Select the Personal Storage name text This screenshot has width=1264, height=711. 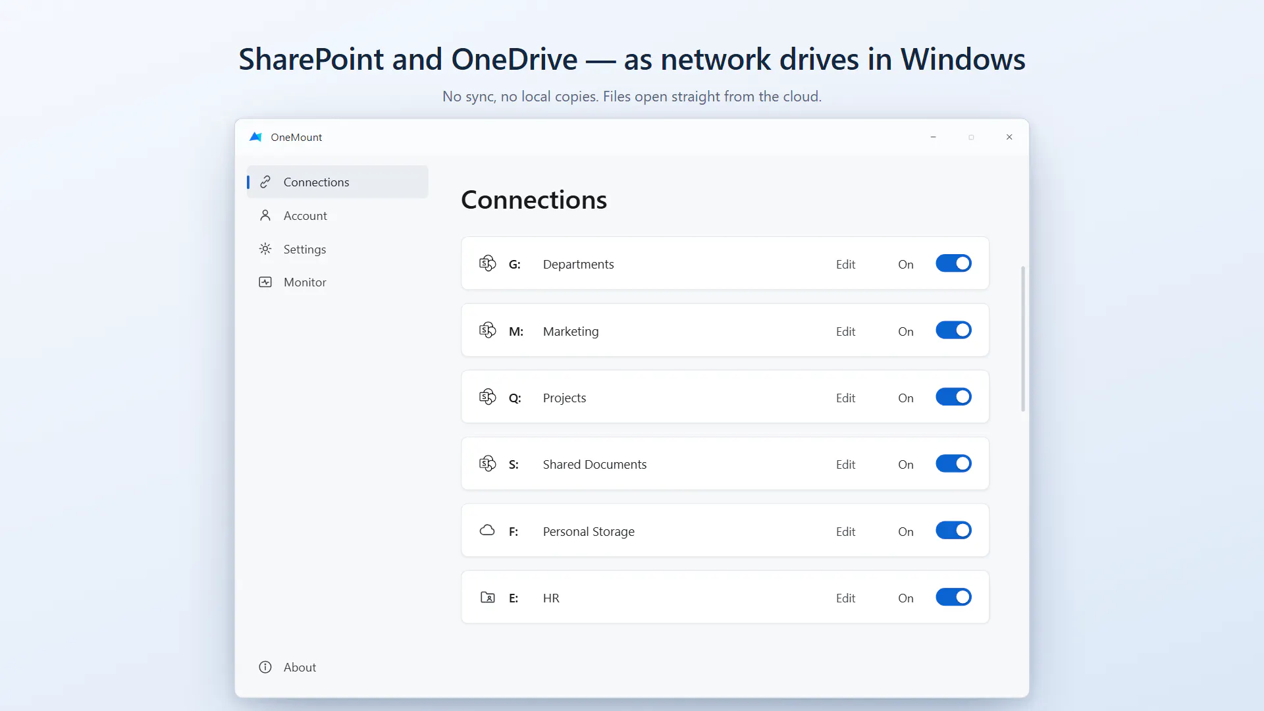click(589, 531)
